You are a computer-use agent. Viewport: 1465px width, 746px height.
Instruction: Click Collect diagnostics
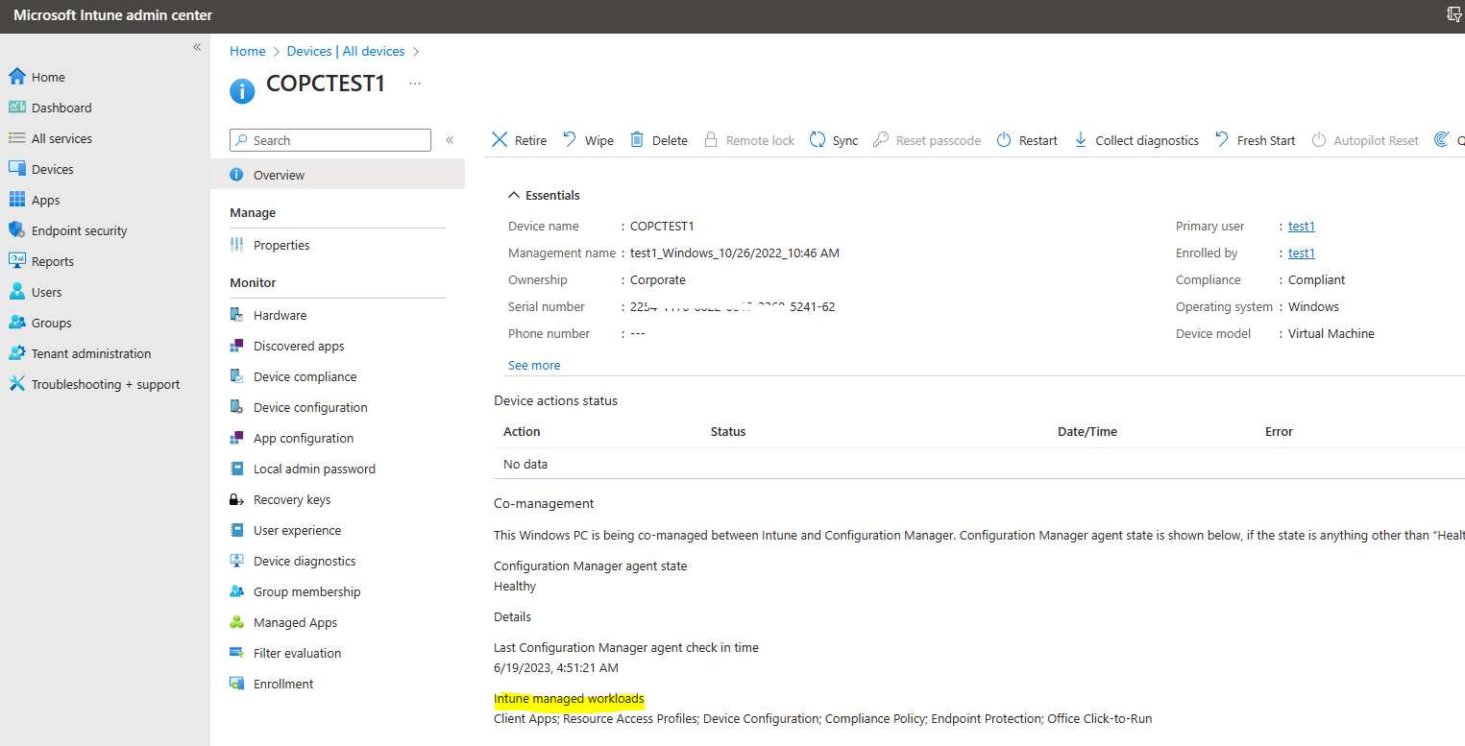1136,139
